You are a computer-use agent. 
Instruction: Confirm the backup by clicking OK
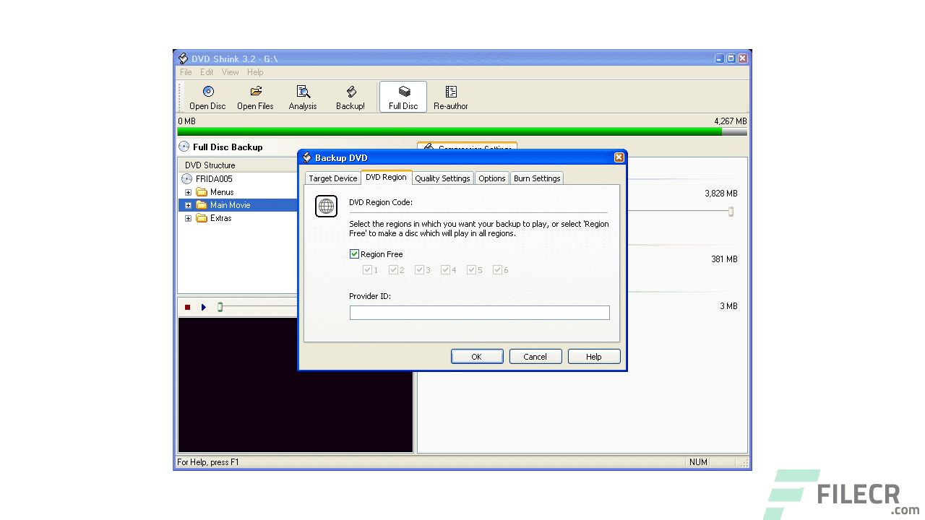pos(476,356)
